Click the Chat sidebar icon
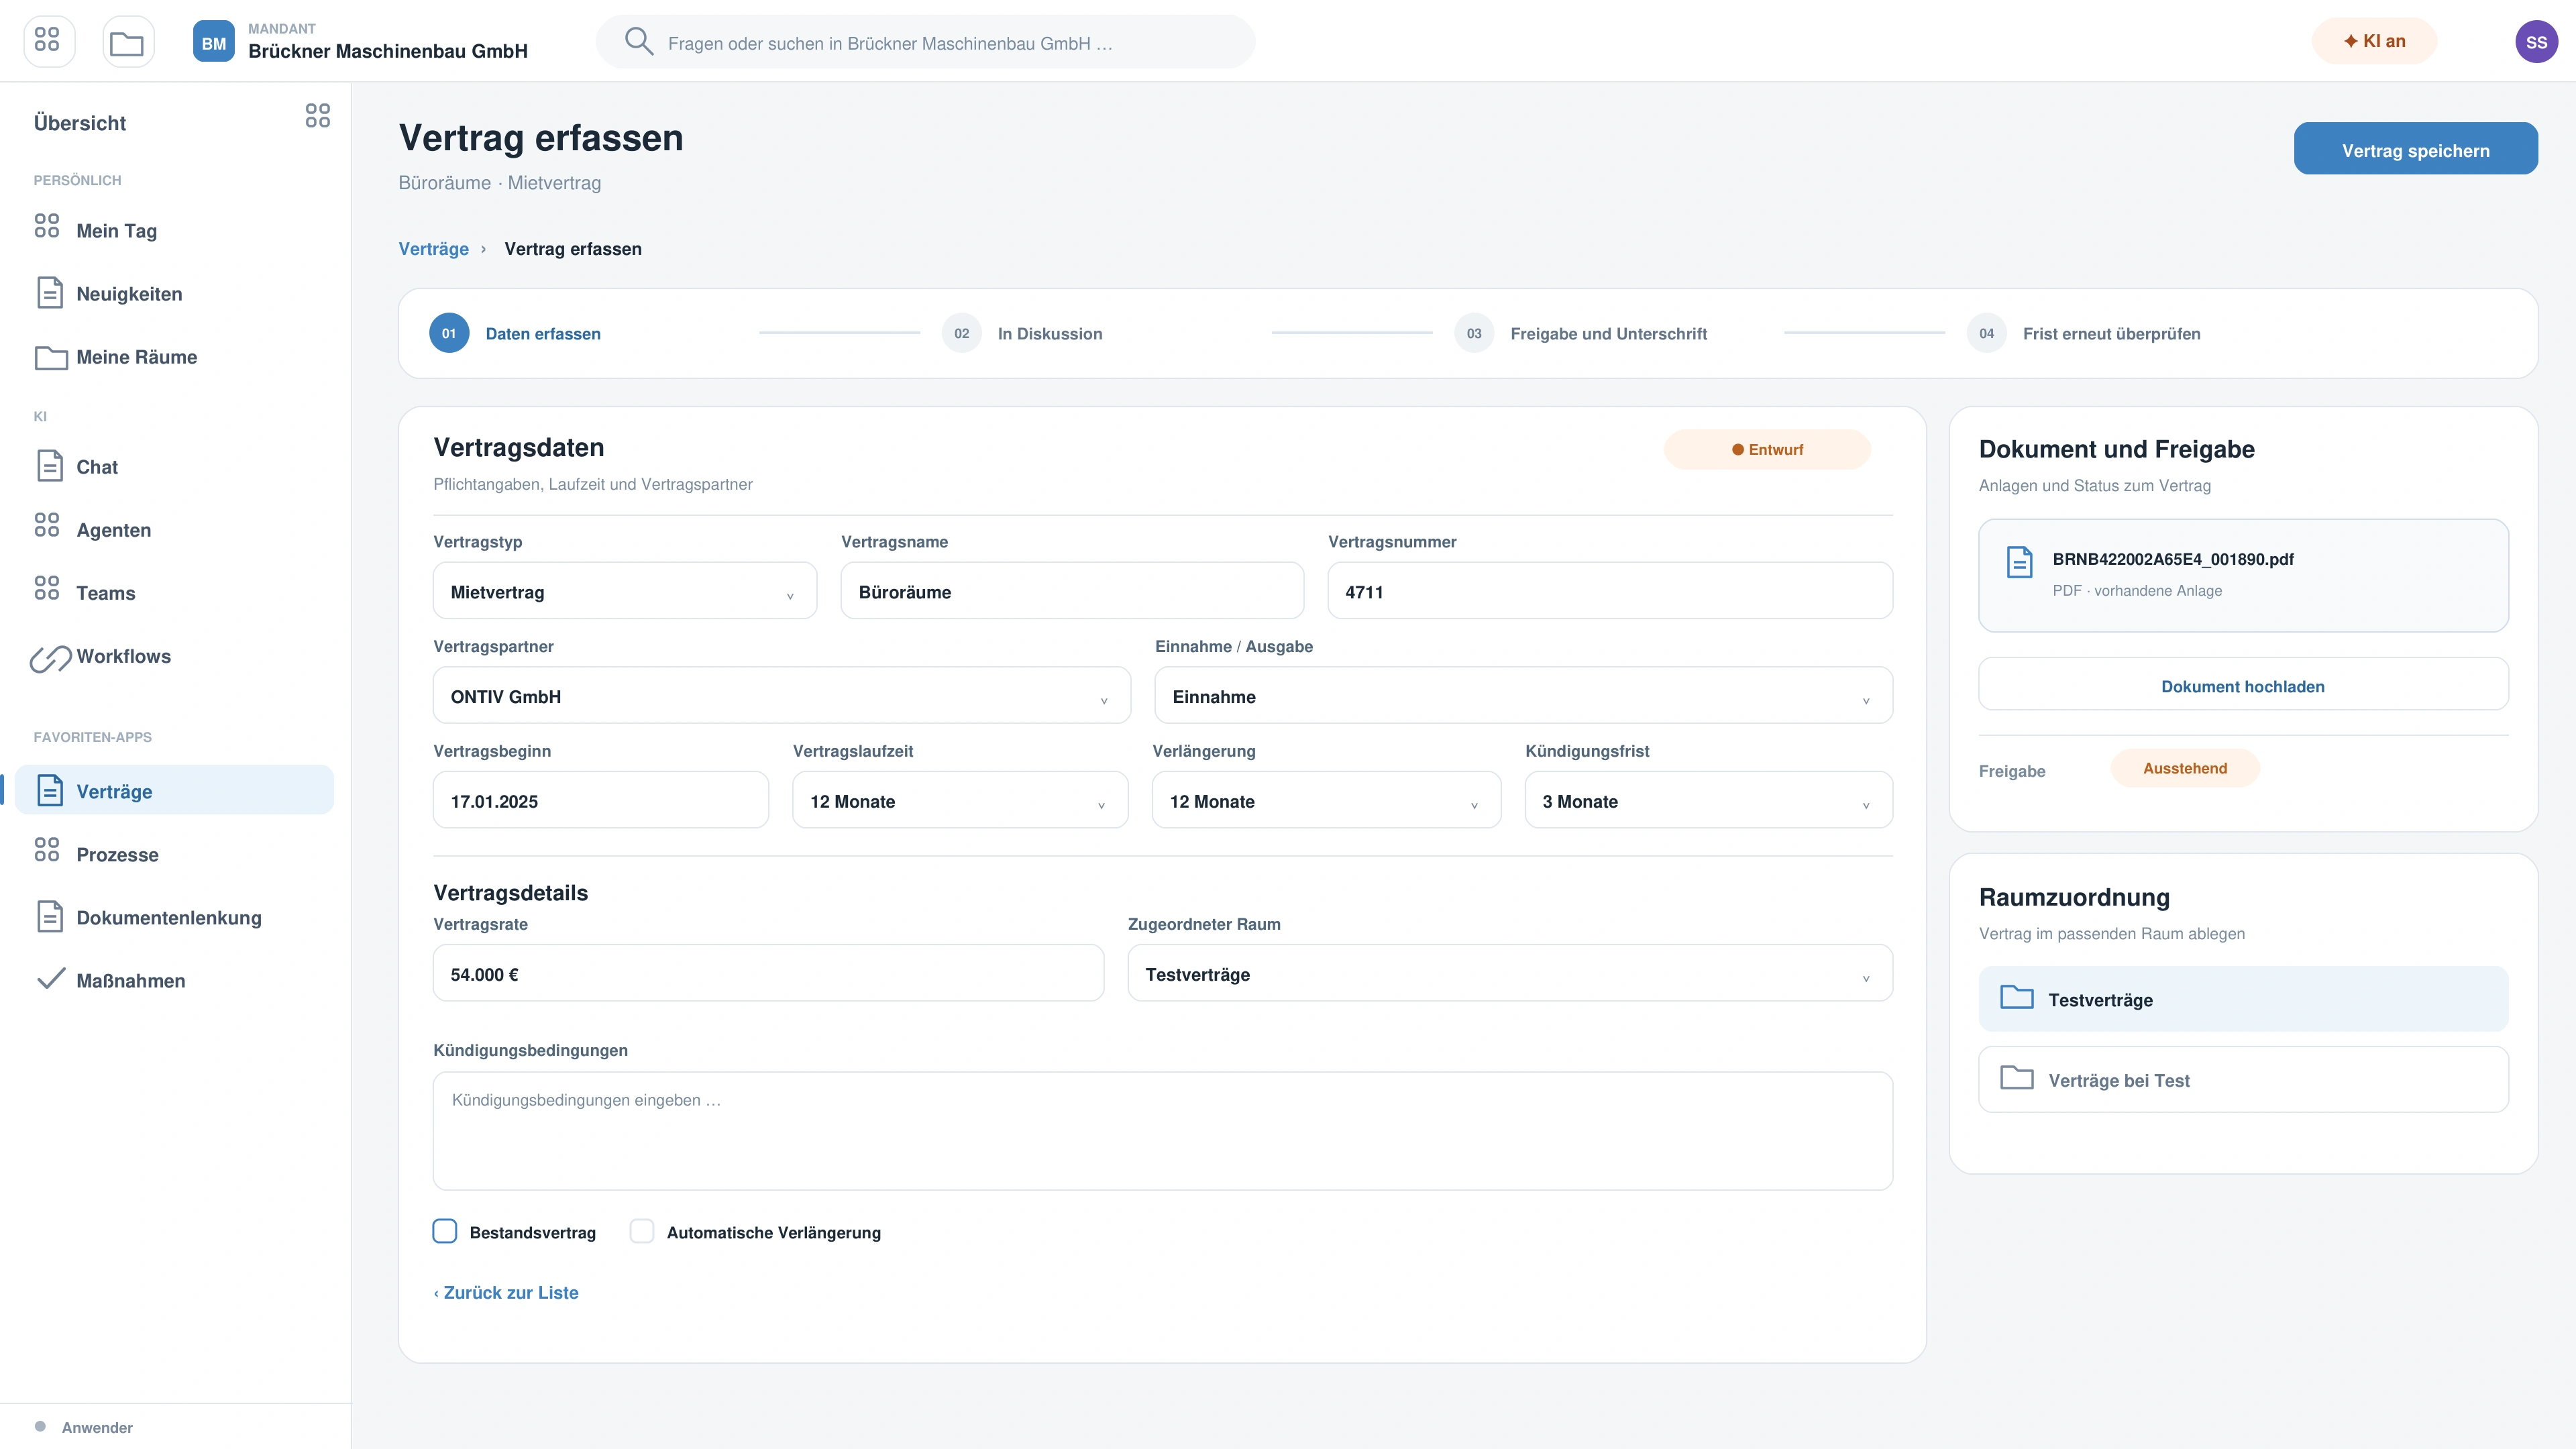2576x1449 pixels. (x=50, y=465)
